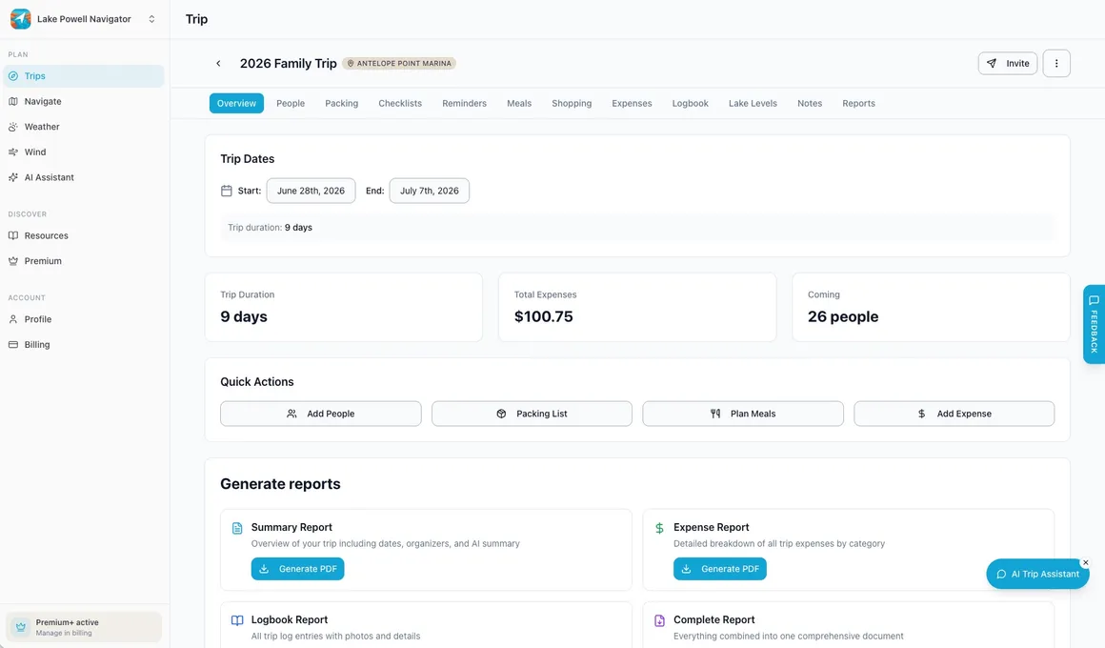1105x648 pixels.
Task: Click the Summary Report document icon
Action: pos(237,528)
